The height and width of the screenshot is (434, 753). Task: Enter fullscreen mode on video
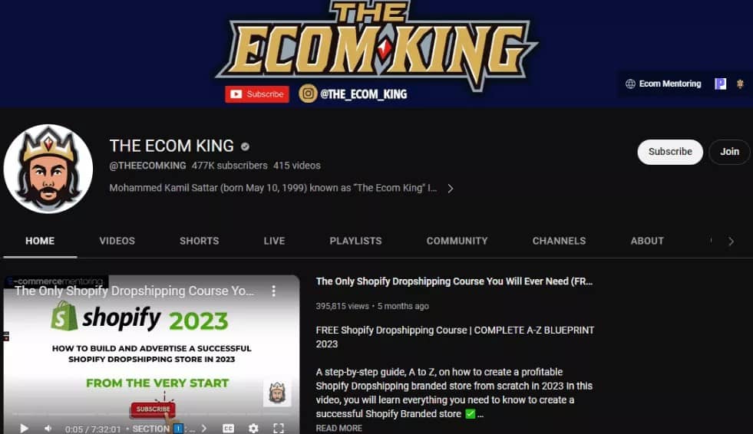[279, 428]
